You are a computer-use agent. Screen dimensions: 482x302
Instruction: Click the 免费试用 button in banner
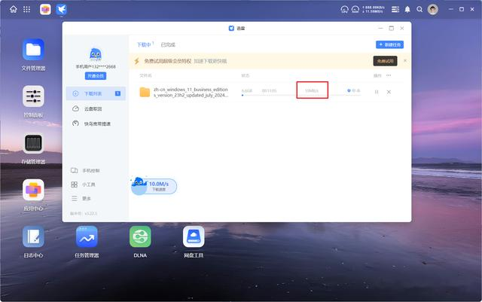(x=385, y=61)
